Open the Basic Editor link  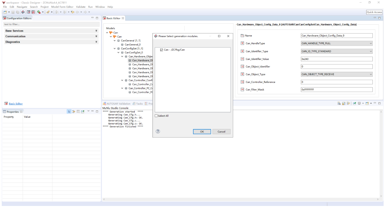pyautogui.click(x=16, y=103)
